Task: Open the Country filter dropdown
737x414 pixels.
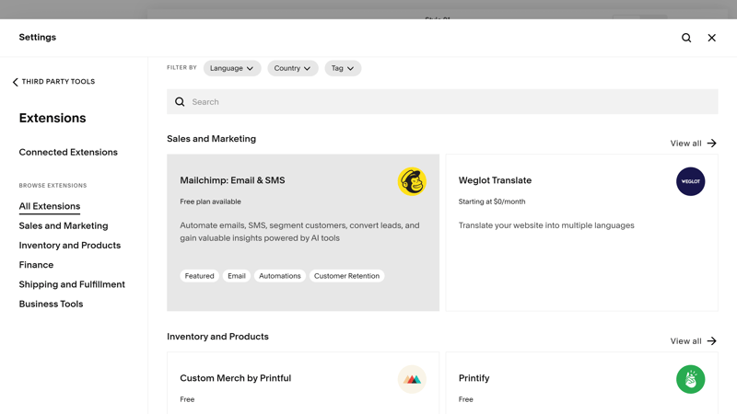Action: 292,68
